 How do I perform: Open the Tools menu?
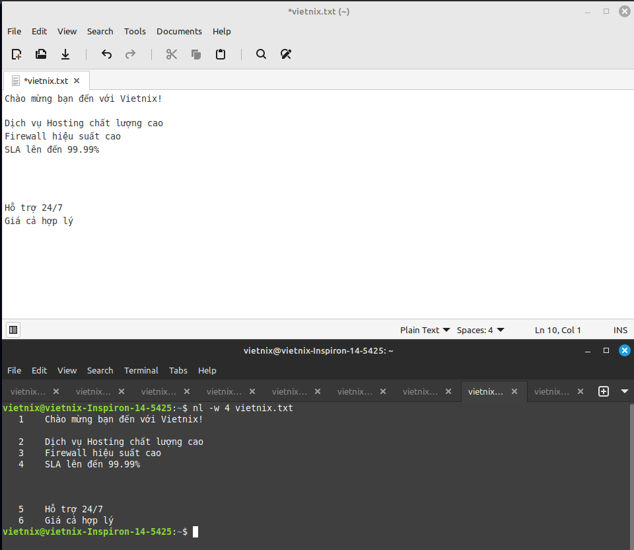(135, 31)
